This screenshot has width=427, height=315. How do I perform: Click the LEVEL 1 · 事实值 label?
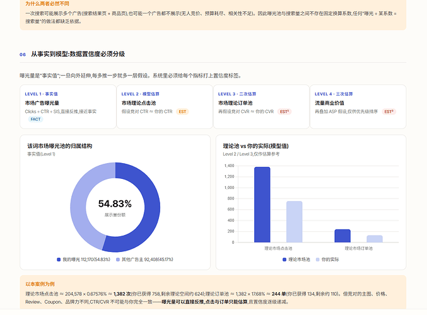pos(42,94)
